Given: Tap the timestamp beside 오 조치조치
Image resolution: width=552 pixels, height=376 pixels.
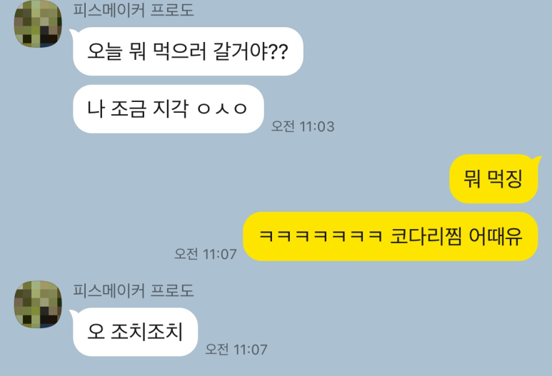Looking at the screenshot, I should point(236,350).
